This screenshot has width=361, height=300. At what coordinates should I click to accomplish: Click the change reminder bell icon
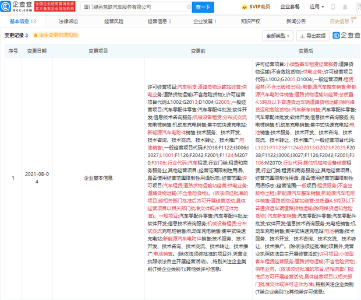[36, 36]
